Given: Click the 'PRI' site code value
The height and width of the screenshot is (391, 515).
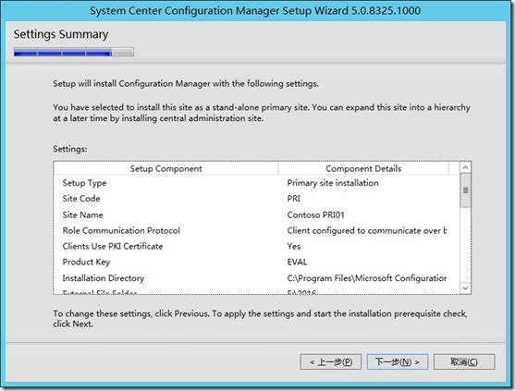Looking at the screenshot, I should click(294, 199).
